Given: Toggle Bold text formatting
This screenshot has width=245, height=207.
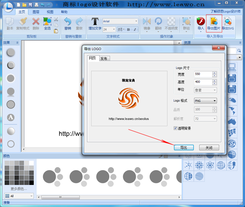Looking at the screenshot, I should tap(129, 29).
